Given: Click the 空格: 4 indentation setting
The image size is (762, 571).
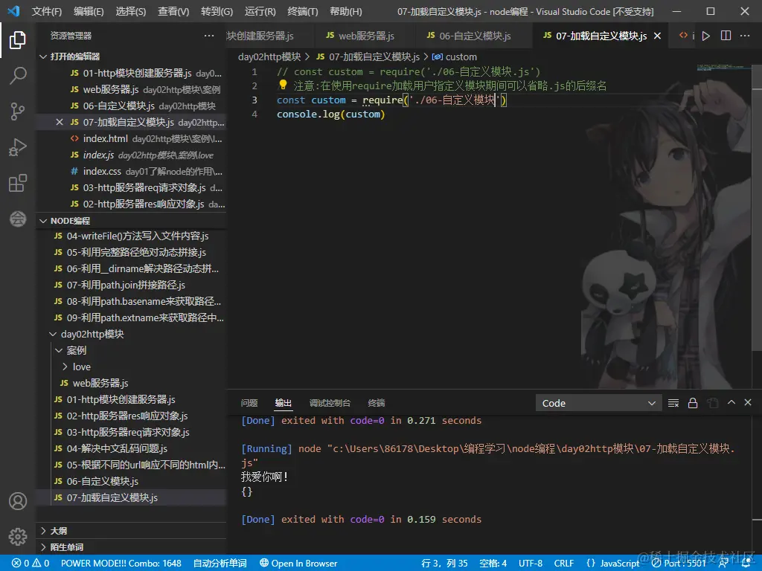Looking at the screenshot, I should point(493,564).
